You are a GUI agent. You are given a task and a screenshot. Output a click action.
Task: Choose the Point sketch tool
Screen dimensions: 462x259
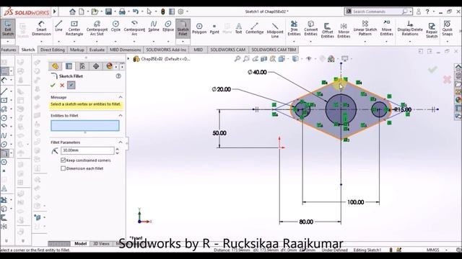click(214, 29)
